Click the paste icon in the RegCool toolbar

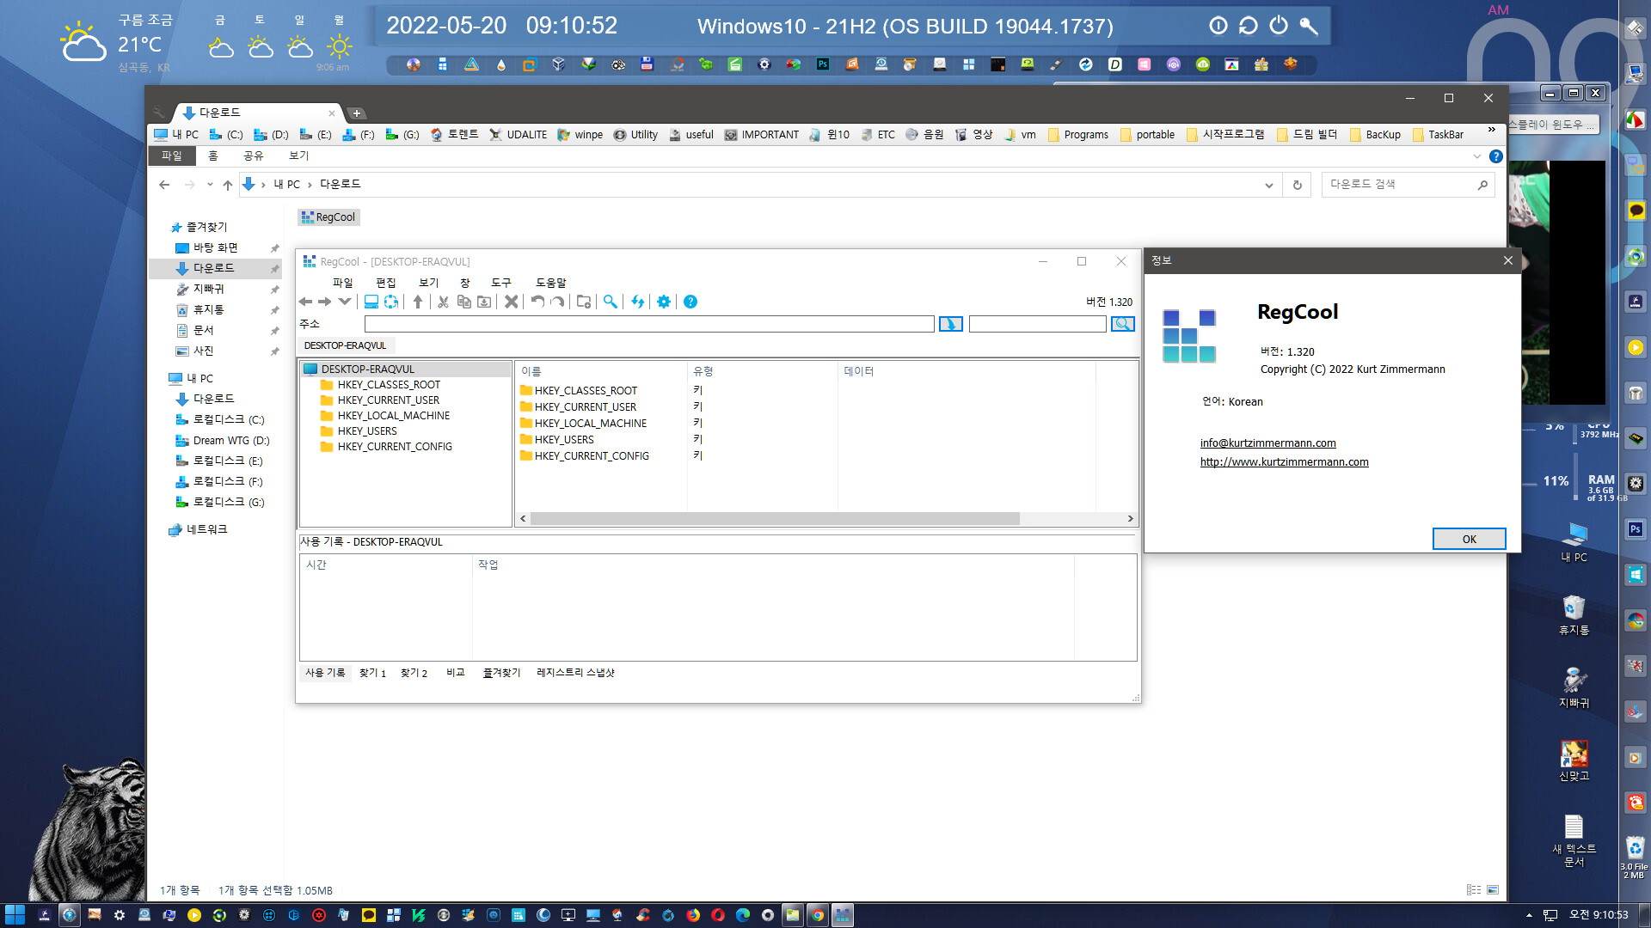[484, 302]
